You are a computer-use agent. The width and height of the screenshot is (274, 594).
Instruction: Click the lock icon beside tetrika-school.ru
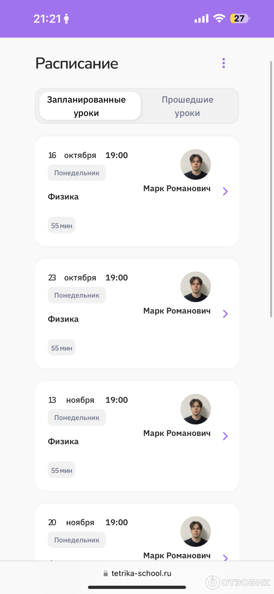point(106,573)
